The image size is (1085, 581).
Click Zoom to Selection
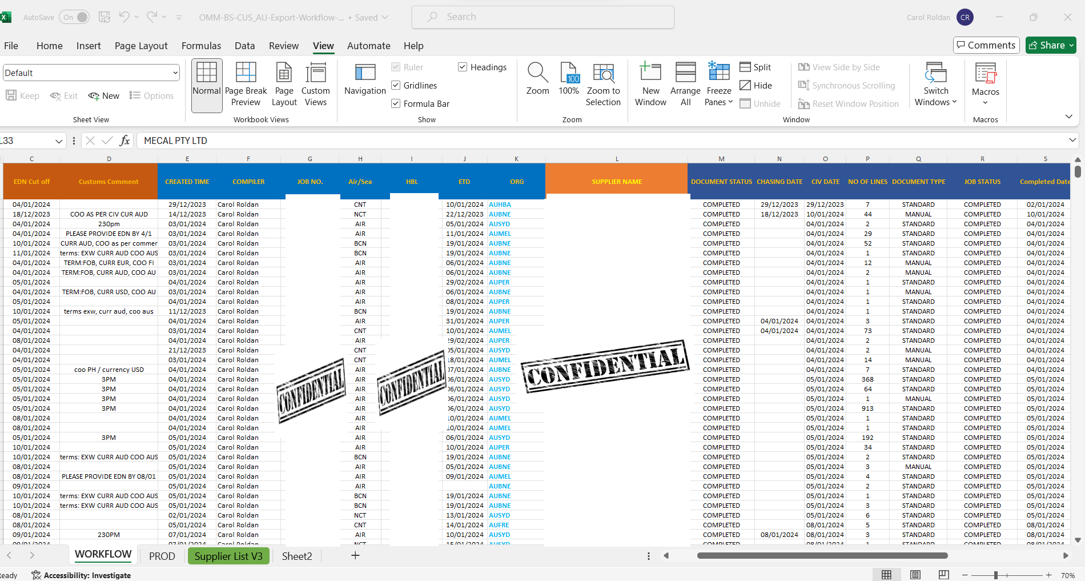(x=603, y=85)
